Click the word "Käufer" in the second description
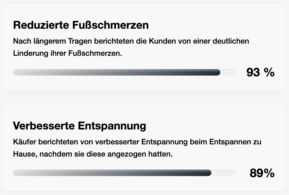This screenshot has width=289, height=195. [24, 142]
